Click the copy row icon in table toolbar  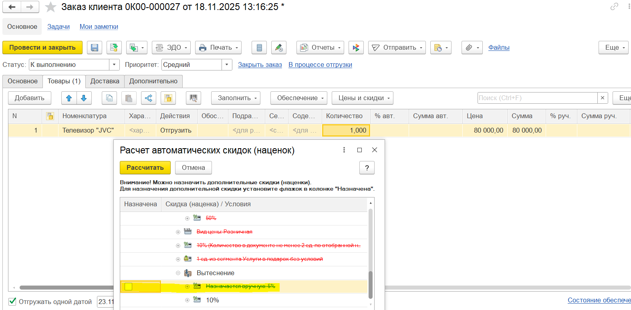(x=109, y=98)
